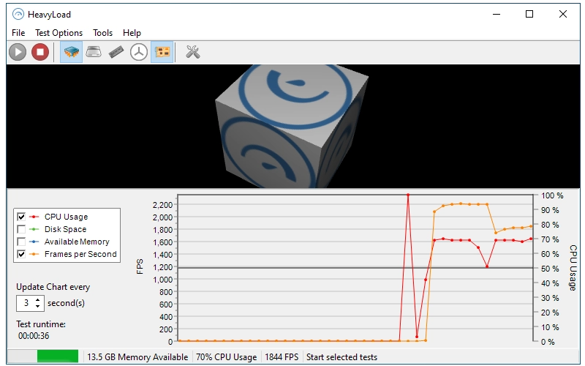Click the Frames per Second legend label
Screen dimensions: 585x366
pyautogui.click(x=80, y=254)
